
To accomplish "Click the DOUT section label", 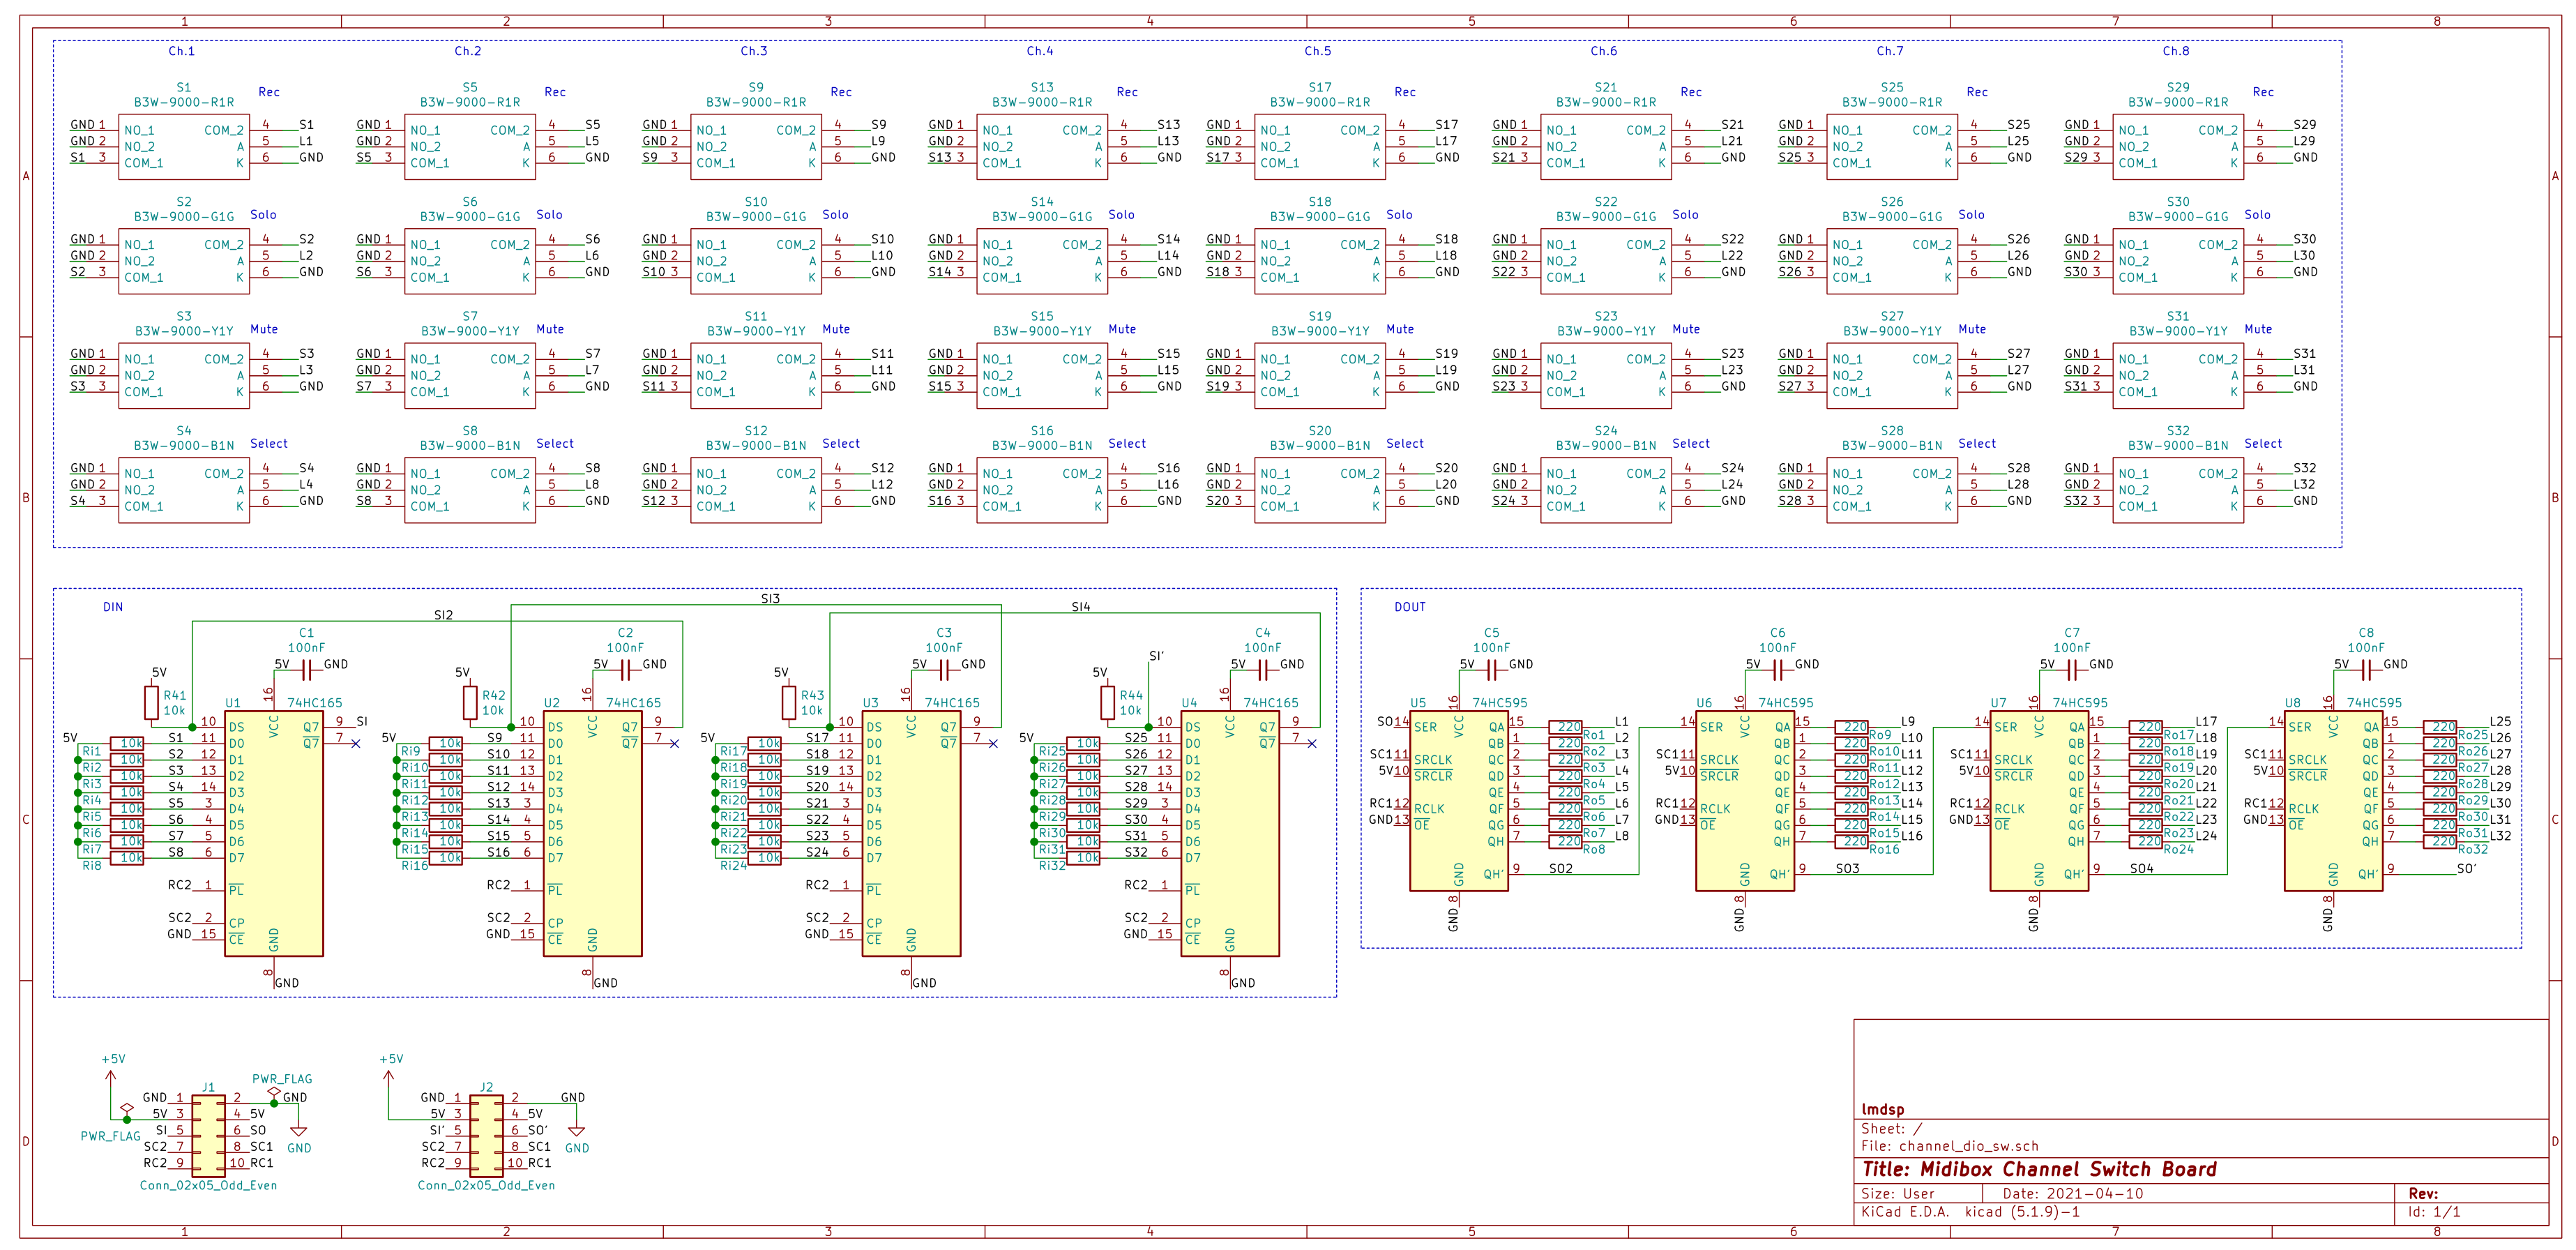I will coord(1410,607).
